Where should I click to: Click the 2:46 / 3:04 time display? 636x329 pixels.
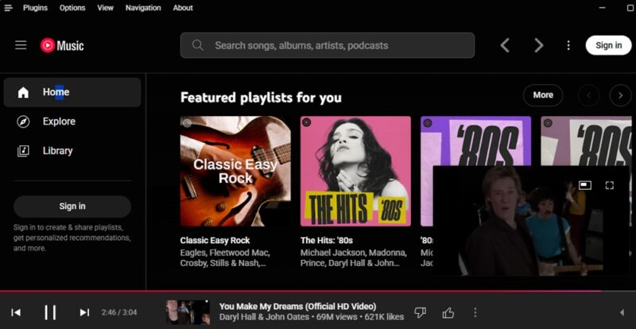(x=119, y=312)
